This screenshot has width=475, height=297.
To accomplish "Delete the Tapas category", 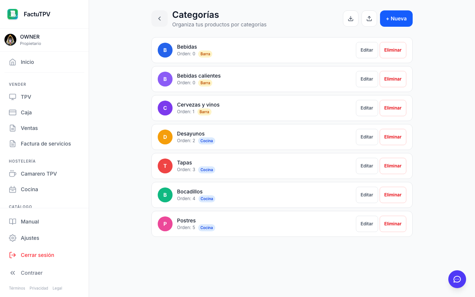I will tap(393, 166).
